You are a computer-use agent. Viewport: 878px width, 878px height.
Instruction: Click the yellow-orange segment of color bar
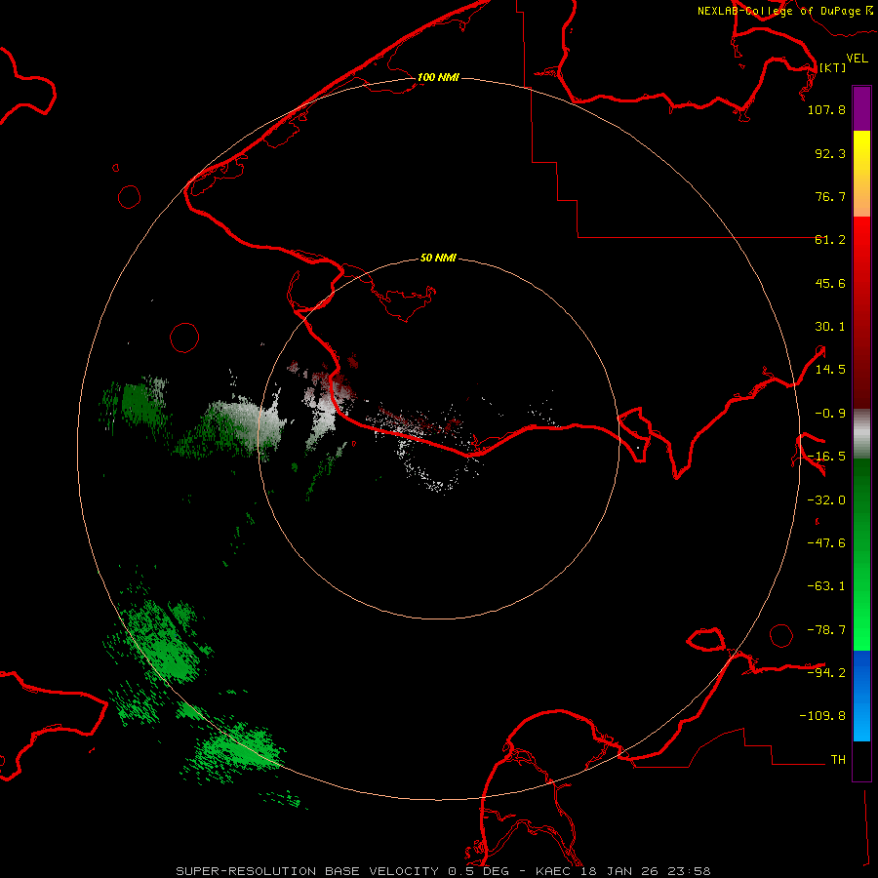861,174
